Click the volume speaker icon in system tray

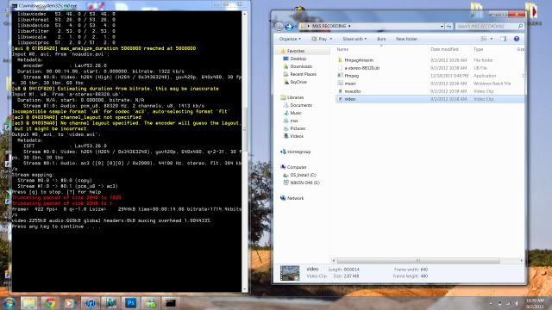(517, 303)
